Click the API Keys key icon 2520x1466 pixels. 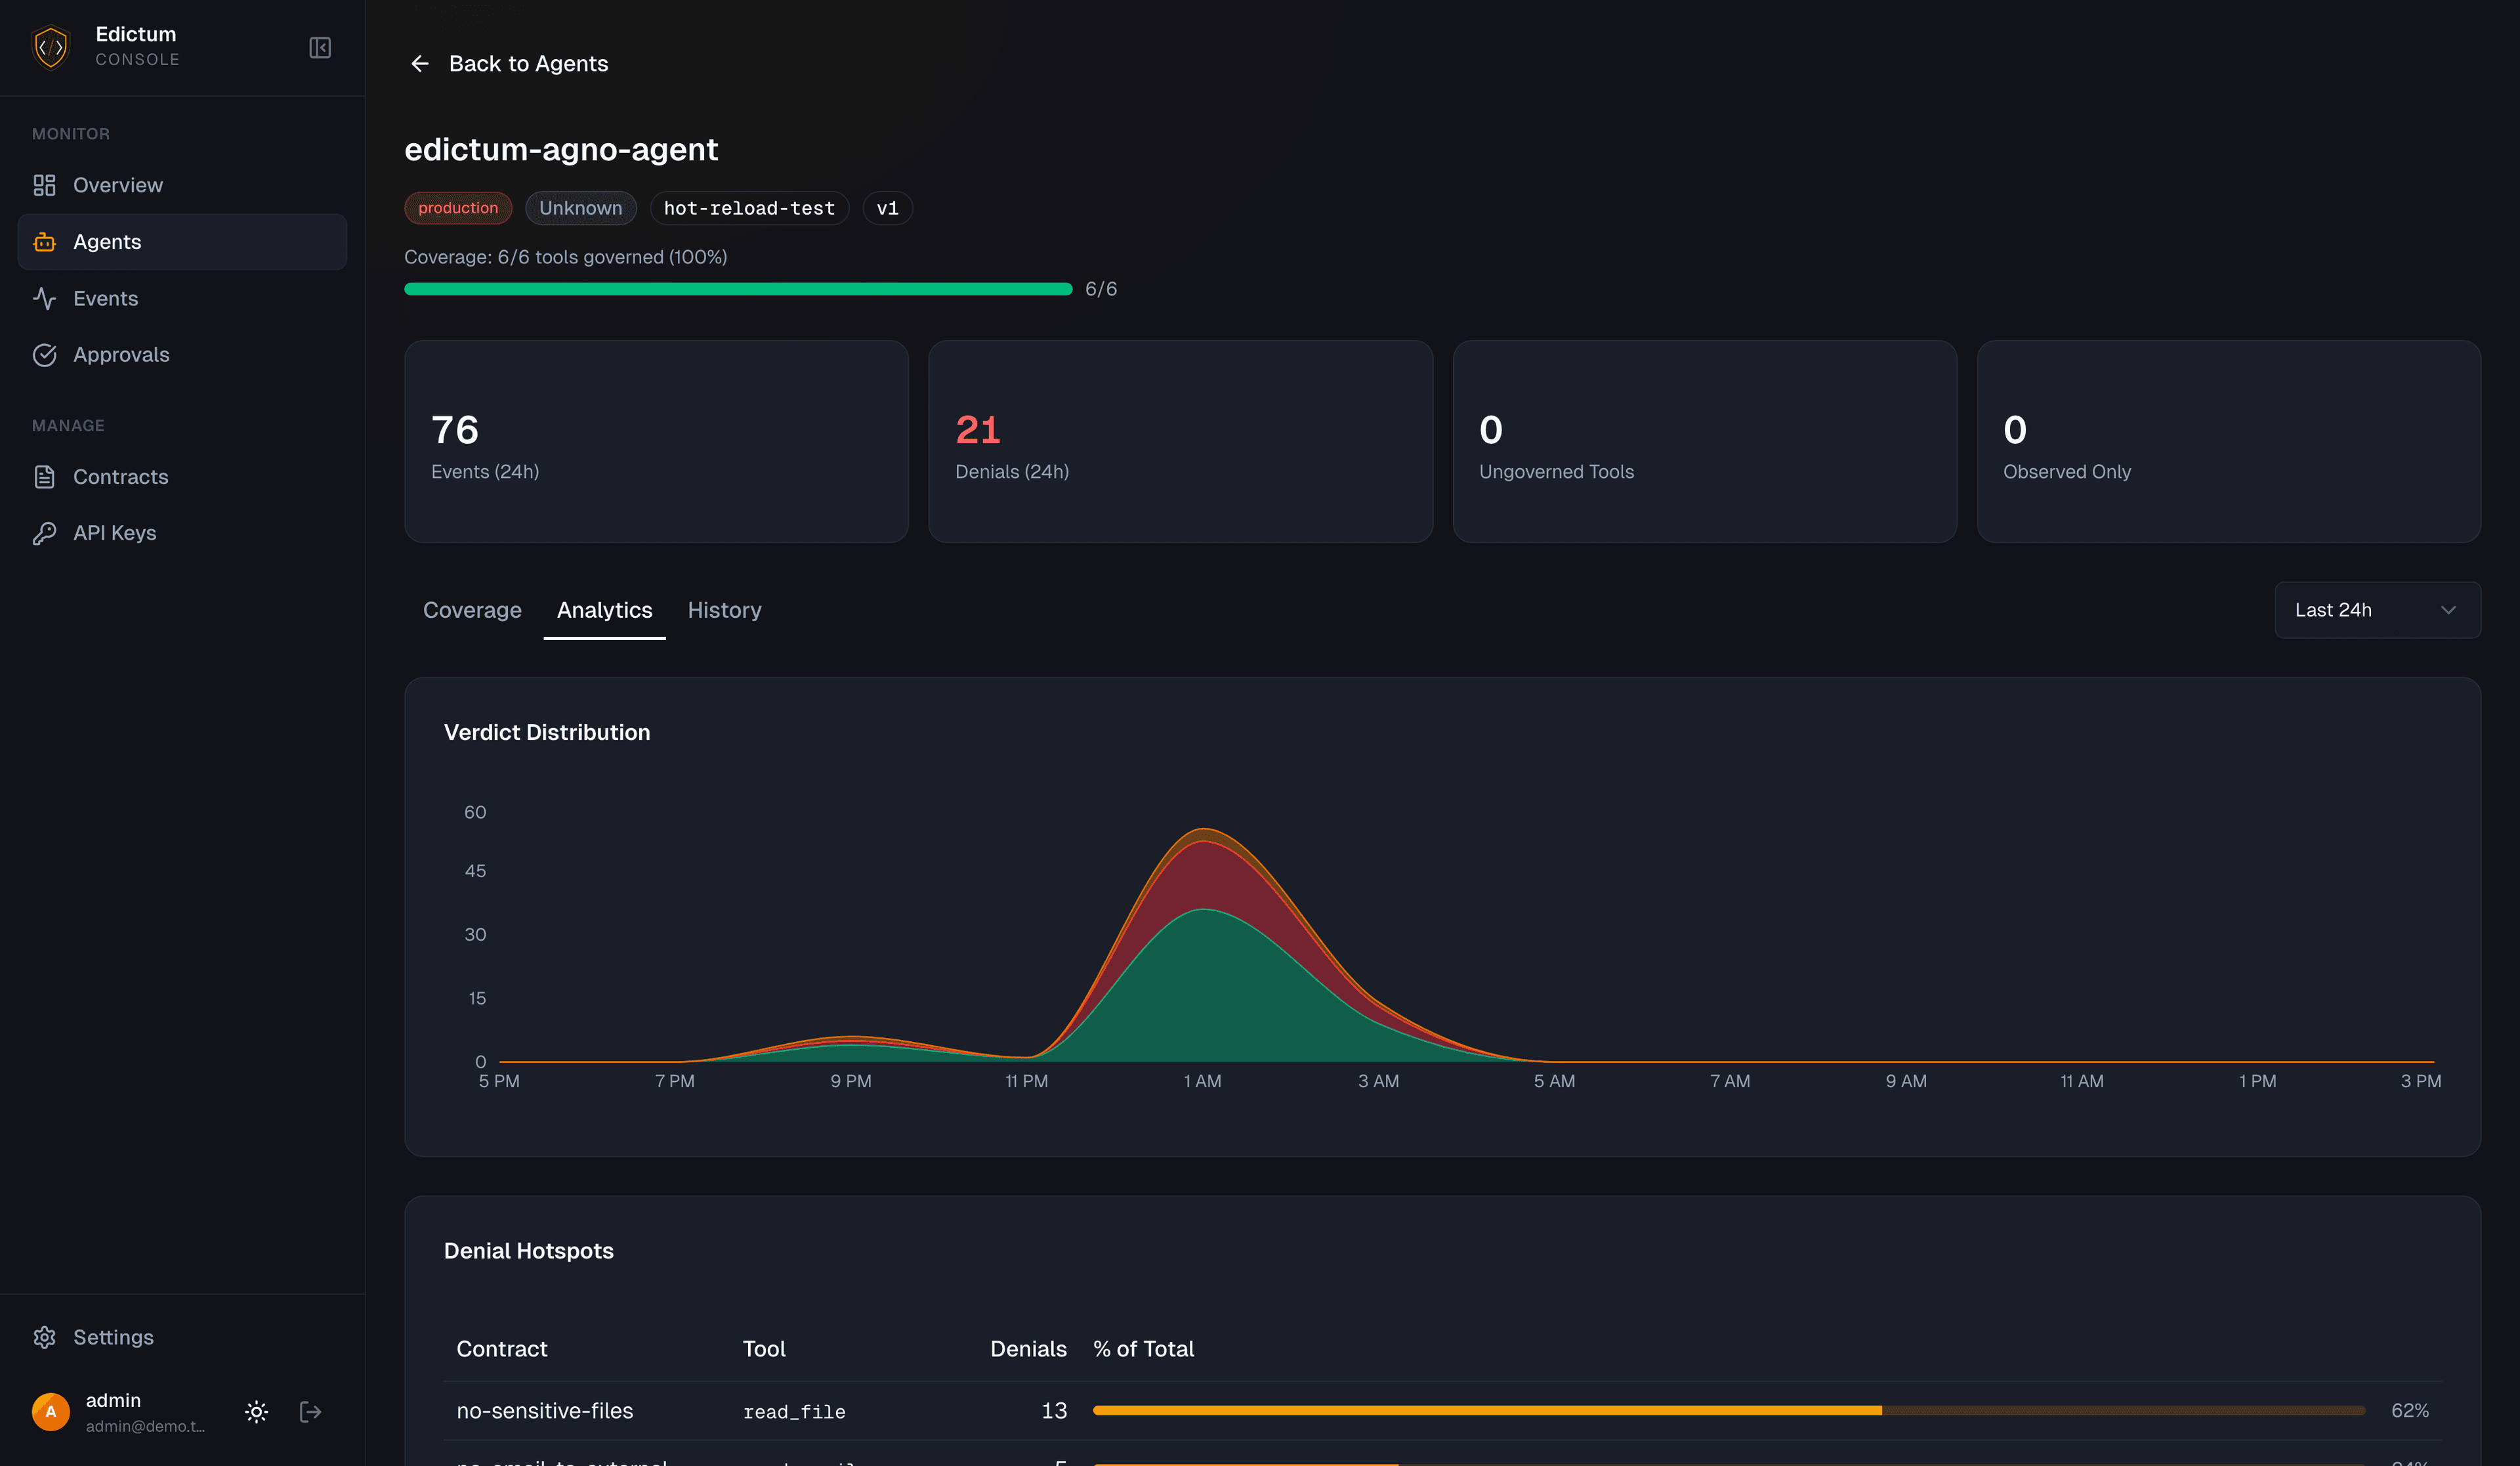45,532
